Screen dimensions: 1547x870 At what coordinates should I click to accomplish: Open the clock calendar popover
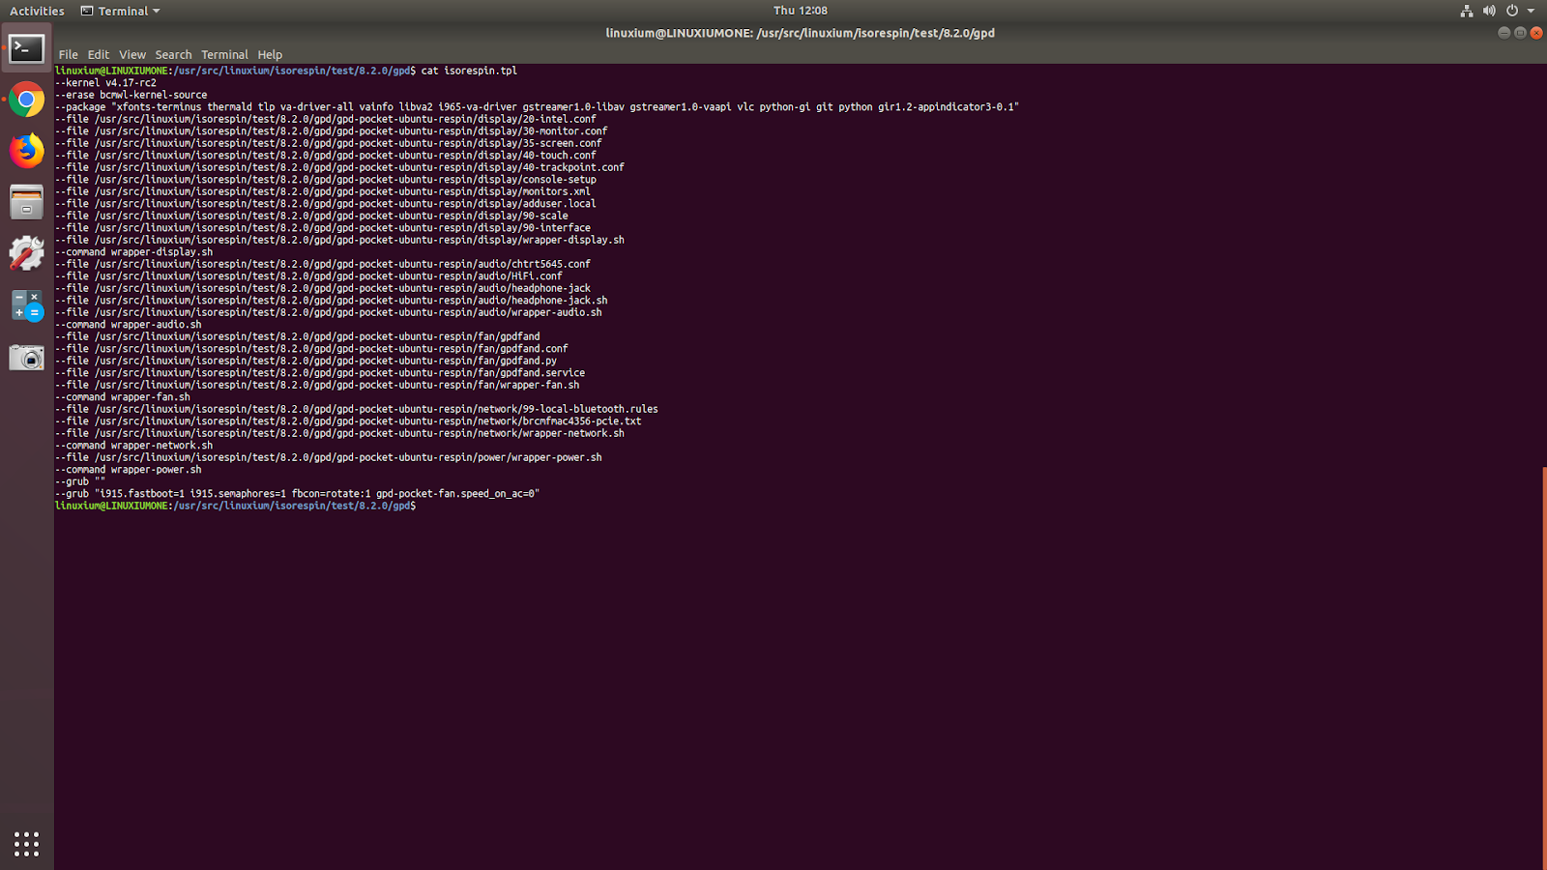pos(800,11)
